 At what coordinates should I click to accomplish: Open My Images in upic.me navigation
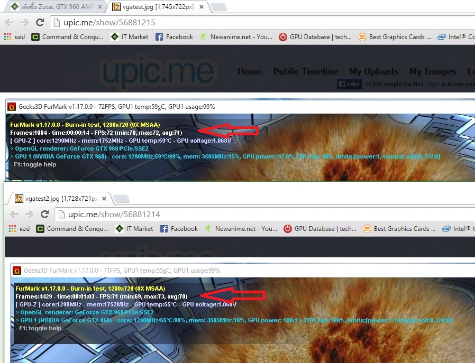tap(433, 71)
